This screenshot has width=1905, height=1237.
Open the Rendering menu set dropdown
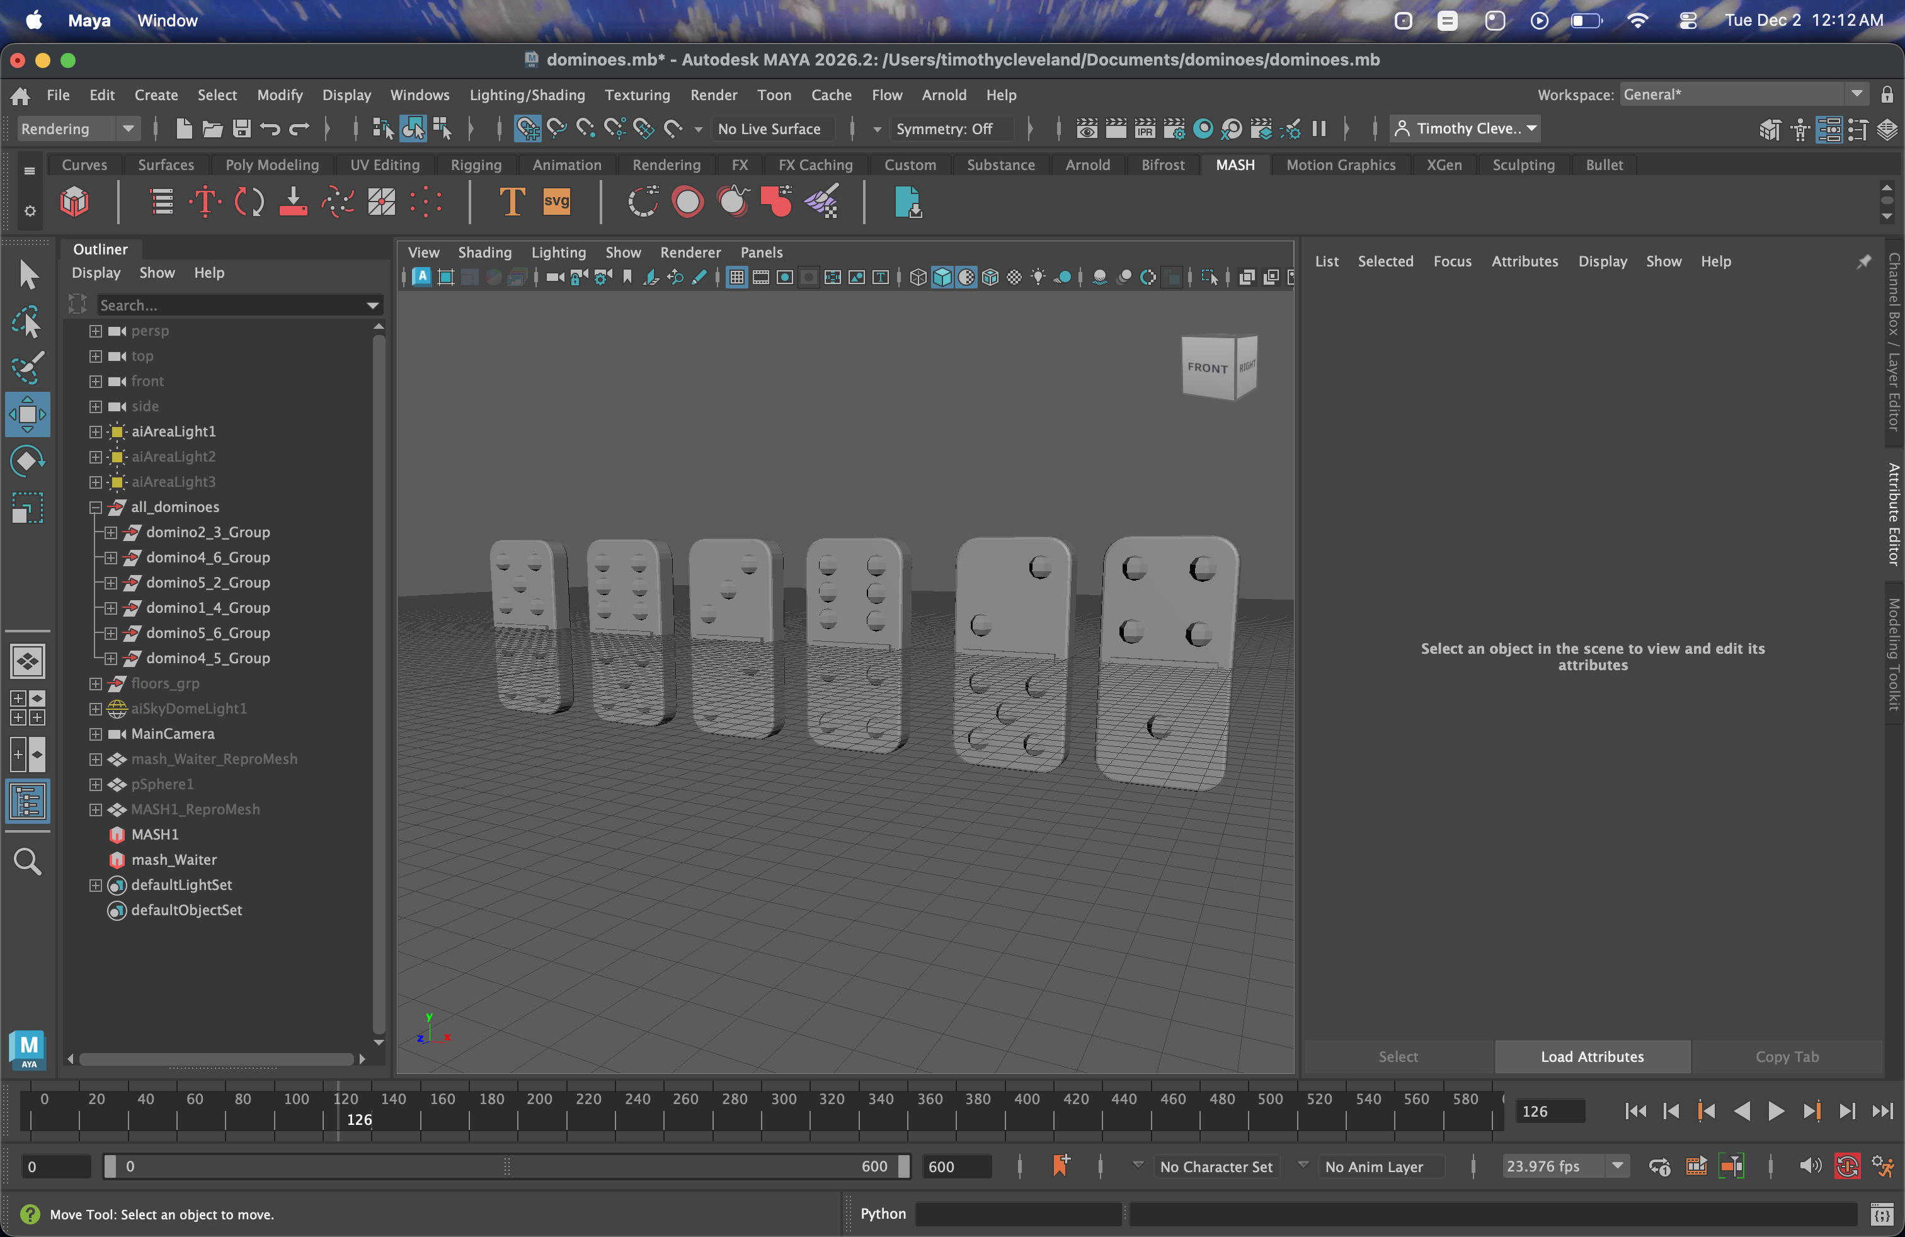(x=77, y=129)
